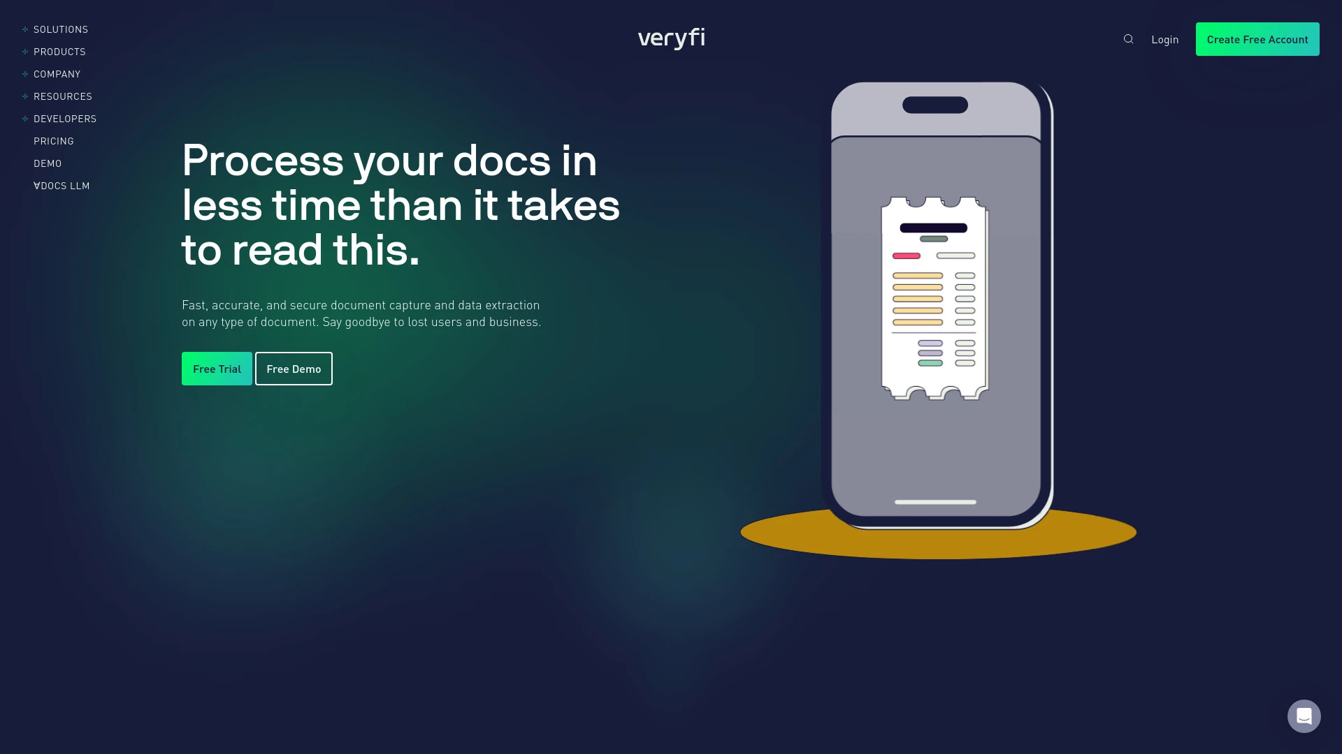Click the Login link in the navbar
The image size is (1342, 754).
(1165, 38)
